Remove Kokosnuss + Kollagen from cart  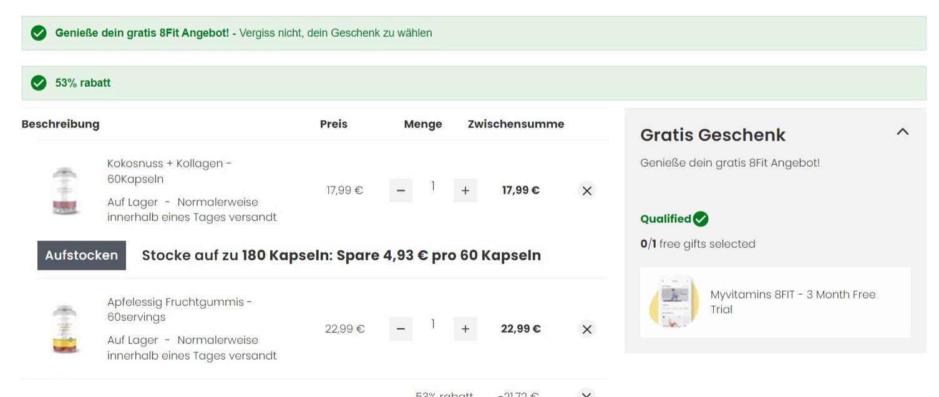[x=586, y=190]
